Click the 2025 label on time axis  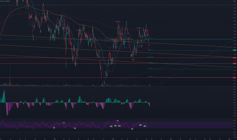(229, 139)
